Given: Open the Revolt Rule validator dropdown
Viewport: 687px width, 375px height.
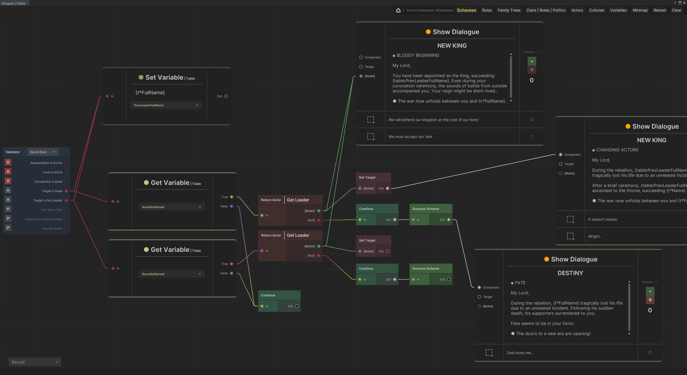Looking at the screenshot, I should pos(43,152).
